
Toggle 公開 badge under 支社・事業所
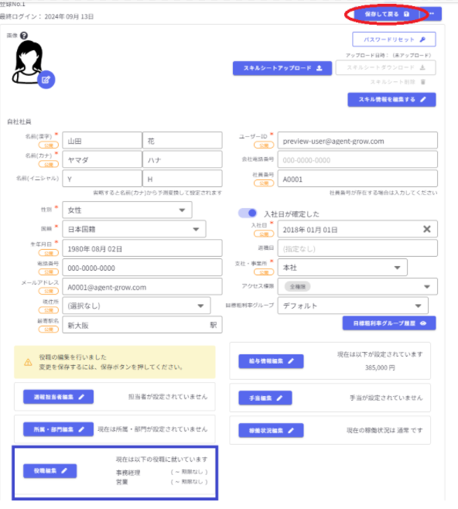264,272
